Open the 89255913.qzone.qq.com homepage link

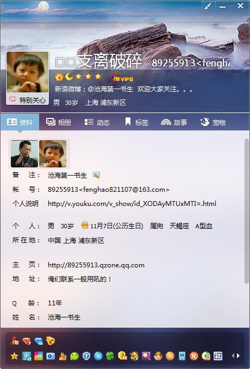click(x=96, y=265)
